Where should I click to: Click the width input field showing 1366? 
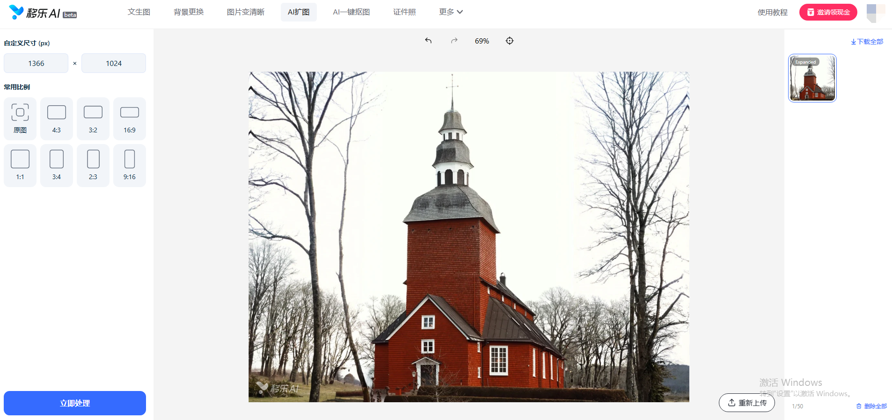(36, 63)
